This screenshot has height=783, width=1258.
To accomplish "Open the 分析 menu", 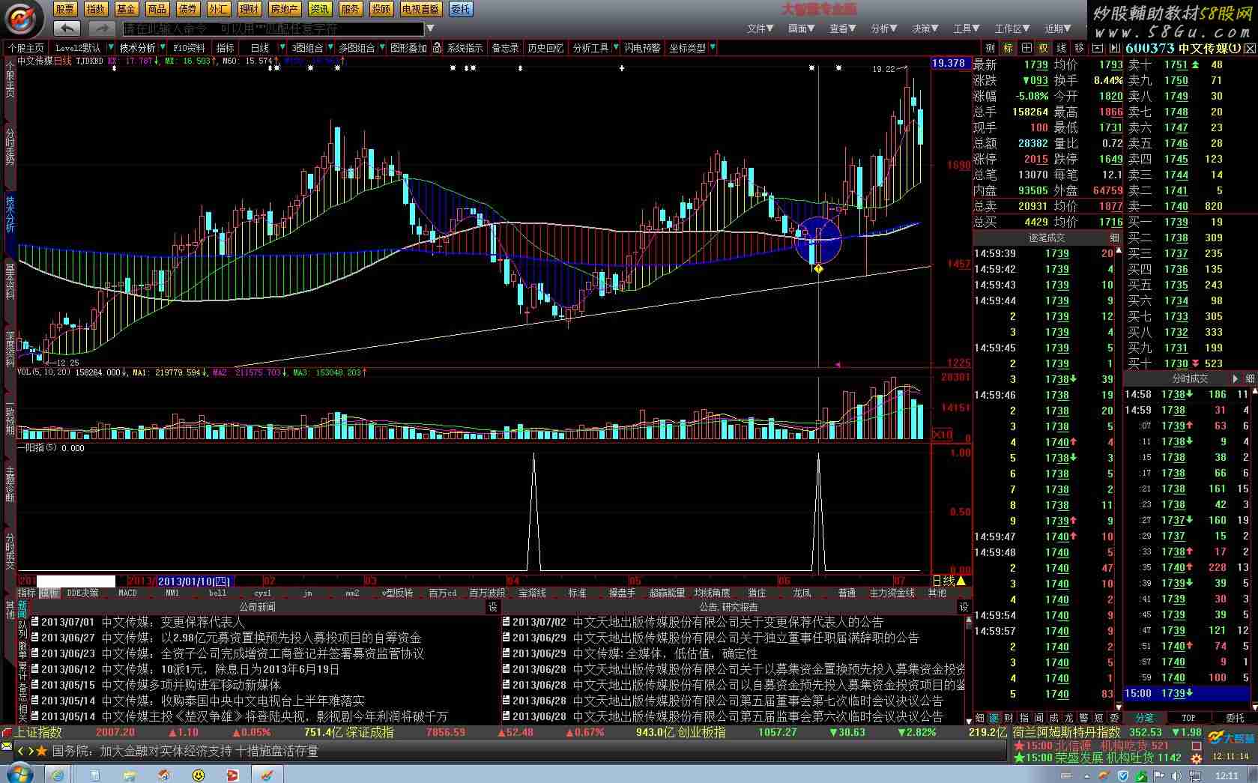I will [883, 28].
